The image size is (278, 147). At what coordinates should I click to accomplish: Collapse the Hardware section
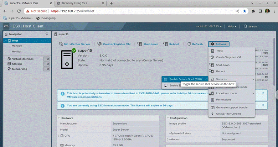59,118
